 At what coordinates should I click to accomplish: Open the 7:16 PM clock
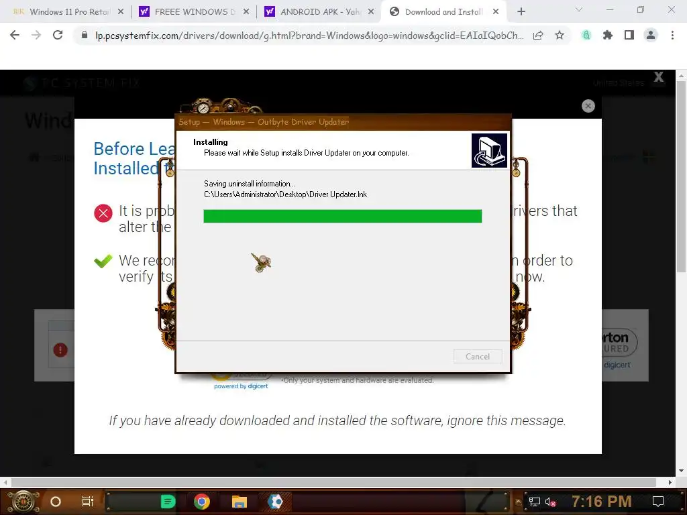(602, 502)
